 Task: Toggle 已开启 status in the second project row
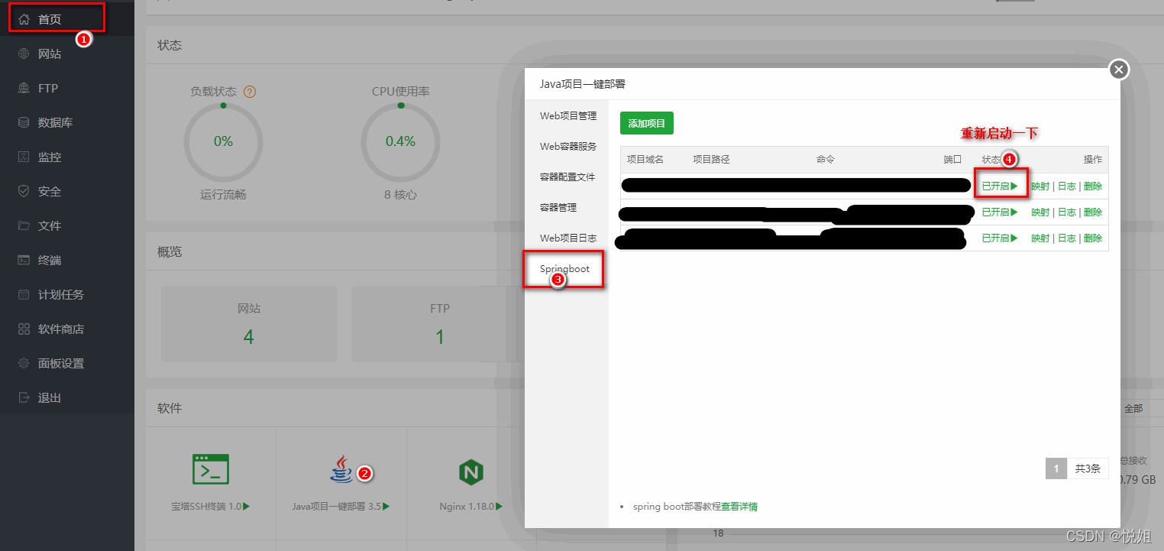(1000, 212)
